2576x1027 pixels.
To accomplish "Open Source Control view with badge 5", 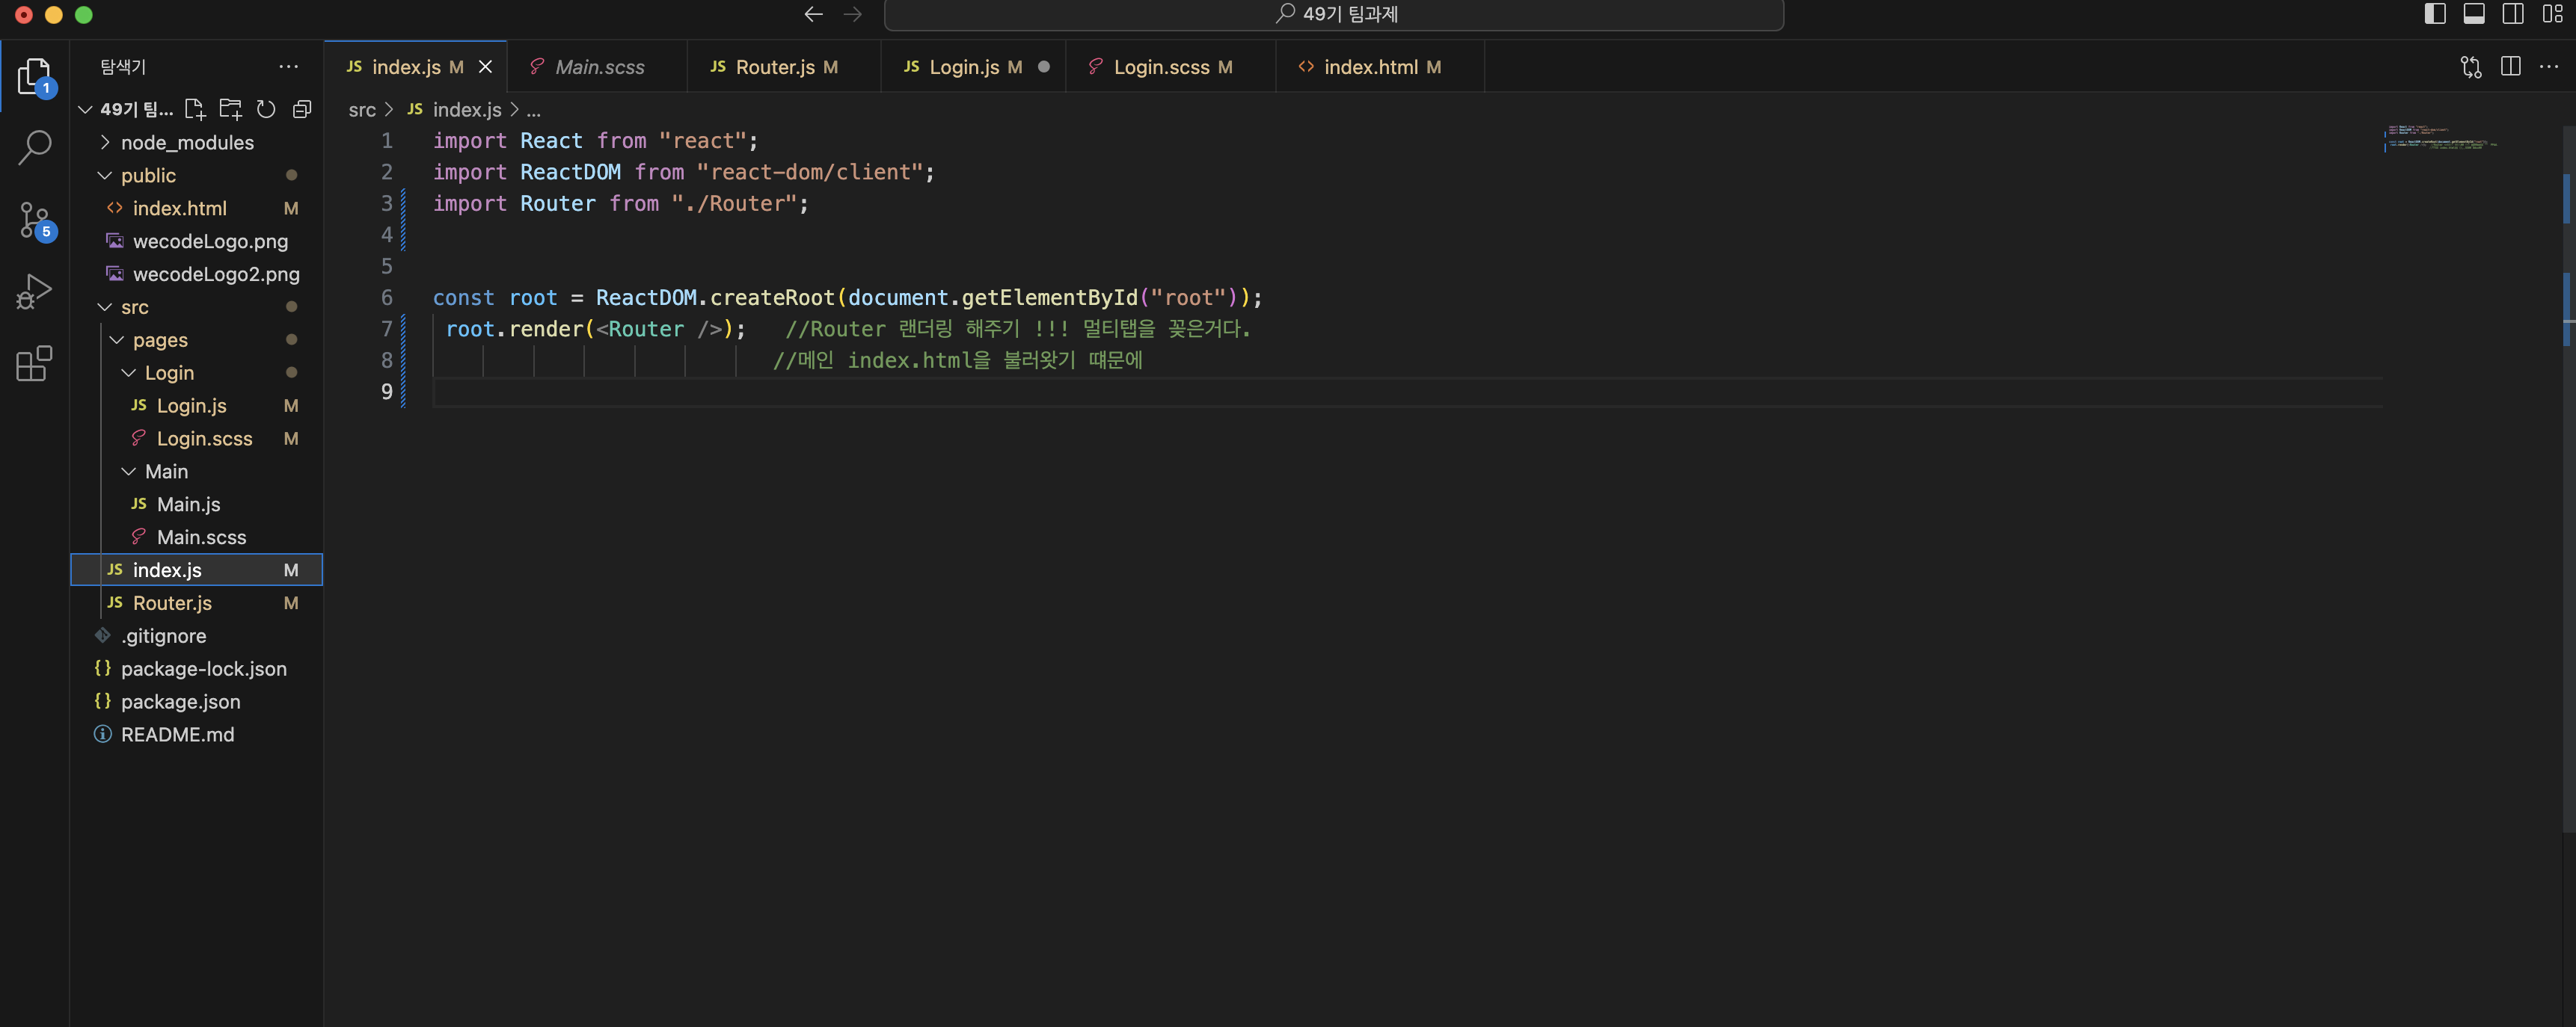I will pos(35,220).
